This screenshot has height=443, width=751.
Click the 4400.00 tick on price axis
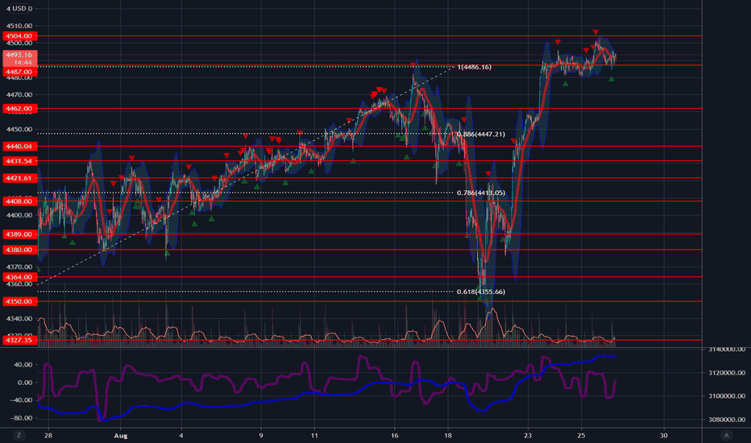(19, 215)
